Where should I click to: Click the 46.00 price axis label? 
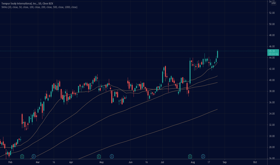[x=272, y=46]
